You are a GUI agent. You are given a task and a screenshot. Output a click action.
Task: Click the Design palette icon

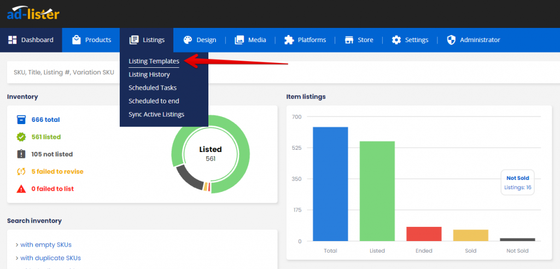pos(188,40)
